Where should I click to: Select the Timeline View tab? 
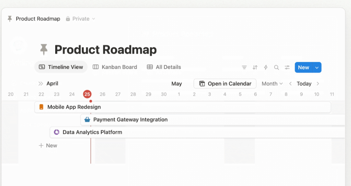[x=61, y=67]
